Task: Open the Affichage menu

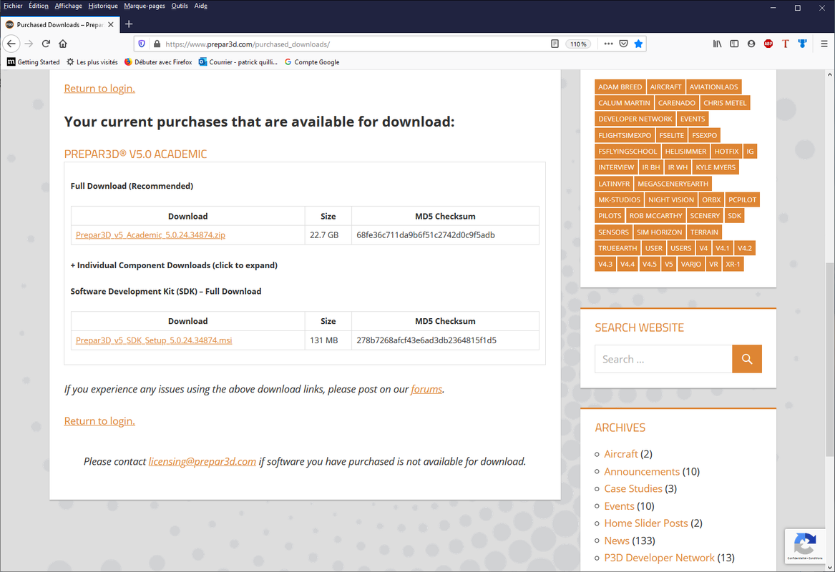Action: [x=68, y=6]
